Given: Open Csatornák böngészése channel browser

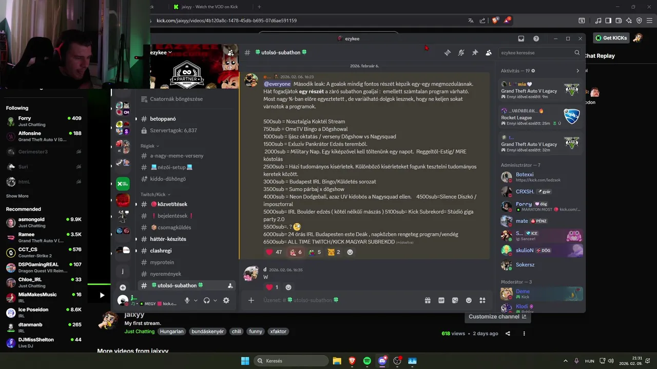Looking at the screenshot, I should click(x=186, y=99).
